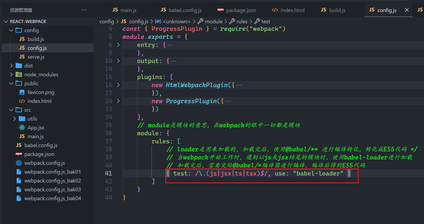Open build.js in the explorer tree

coord(36,39)
